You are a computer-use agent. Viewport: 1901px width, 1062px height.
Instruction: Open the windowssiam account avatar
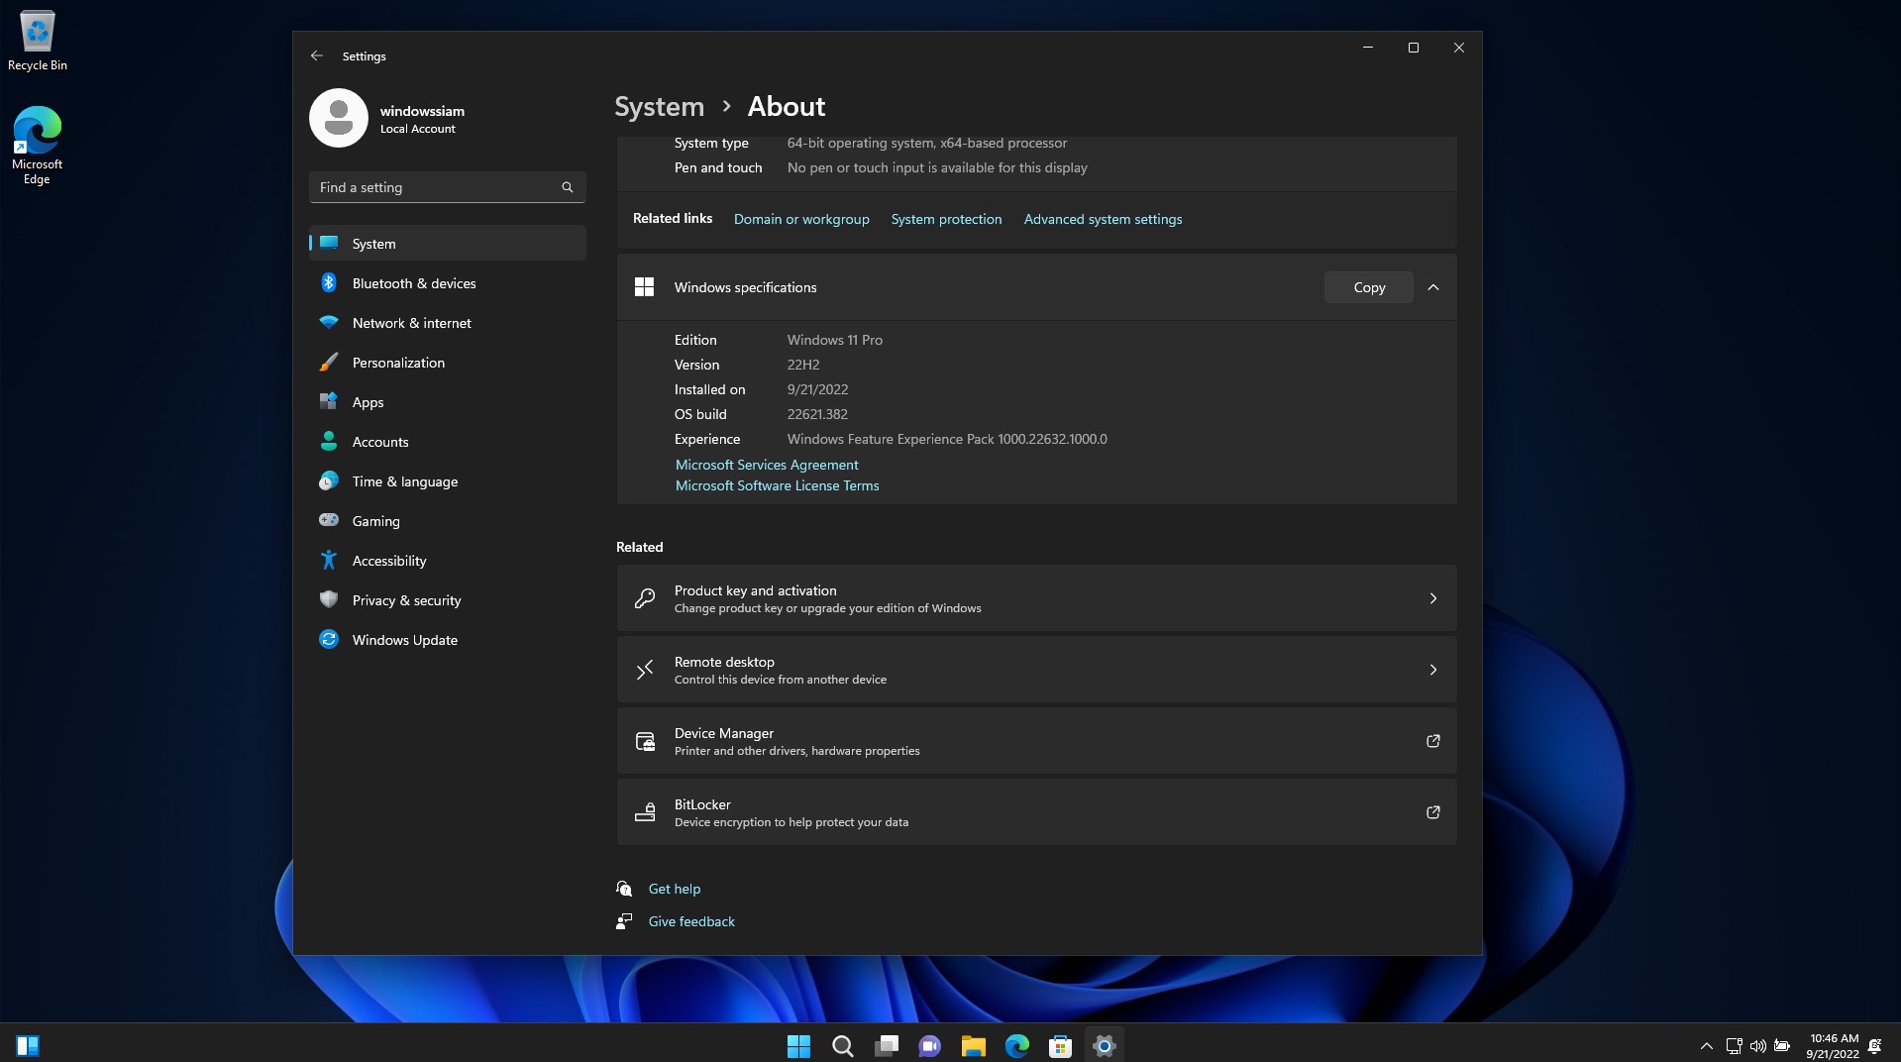click(339, 118)
